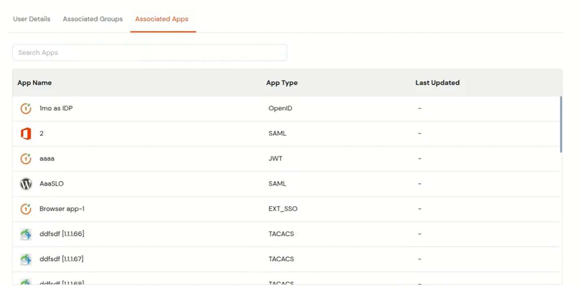Viewport: 579px width, 286px height.
Task: Click TACACS type for ddfsdf [1.1.1.67]
Action: point(281,259)
